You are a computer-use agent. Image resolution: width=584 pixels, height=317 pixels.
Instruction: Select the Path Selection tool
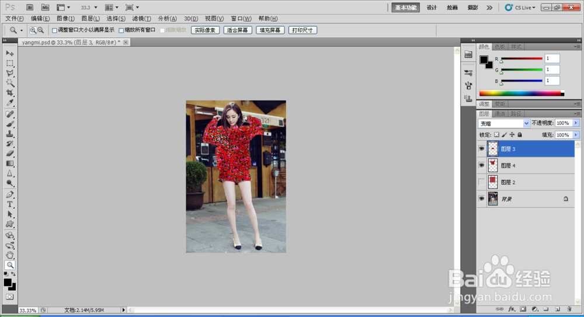pyautogui.click(x=10, y=214)
